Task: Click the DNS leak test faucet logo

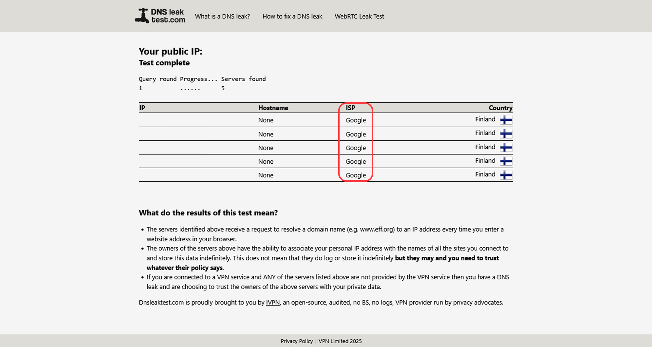Action: [x=160, y=16]
